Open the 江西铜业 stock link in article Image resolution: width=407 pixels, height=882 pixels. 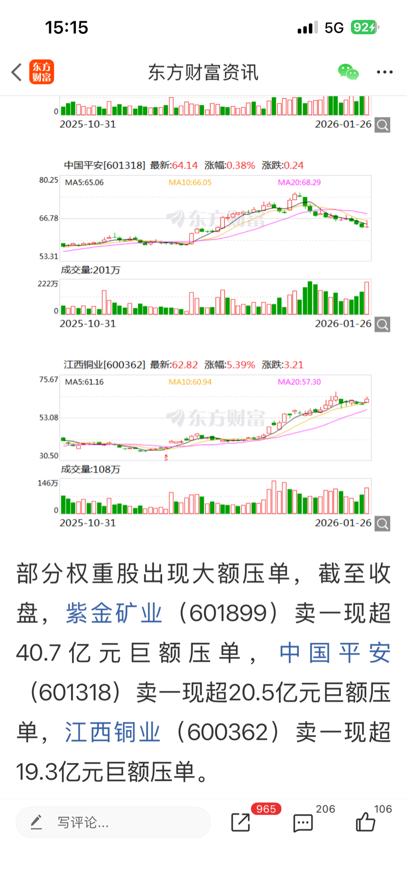(x=113, y=732)
